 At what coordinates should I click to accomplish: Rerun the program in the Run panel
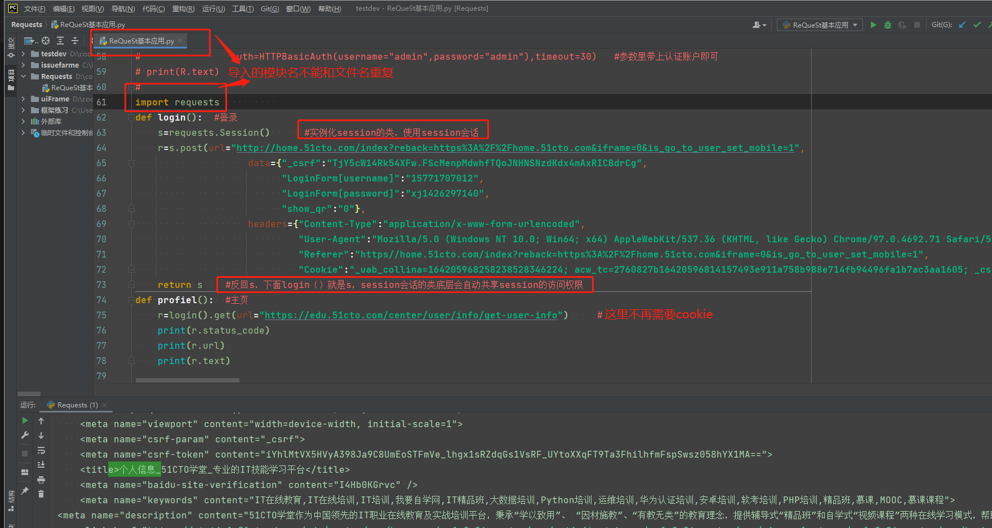pos(25,420)
